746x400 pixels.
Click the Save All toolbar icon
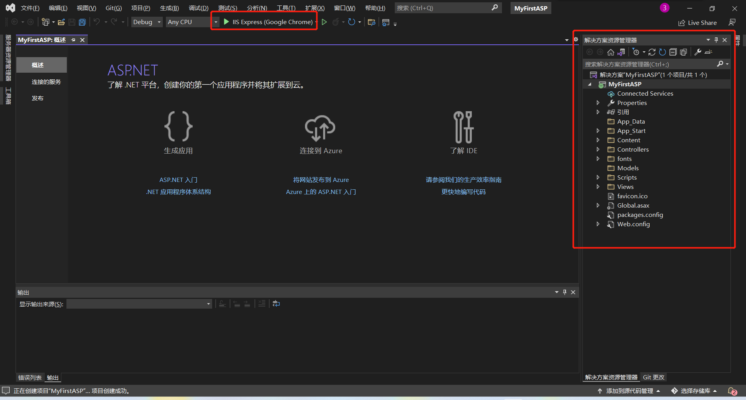[x=82, y=22]
